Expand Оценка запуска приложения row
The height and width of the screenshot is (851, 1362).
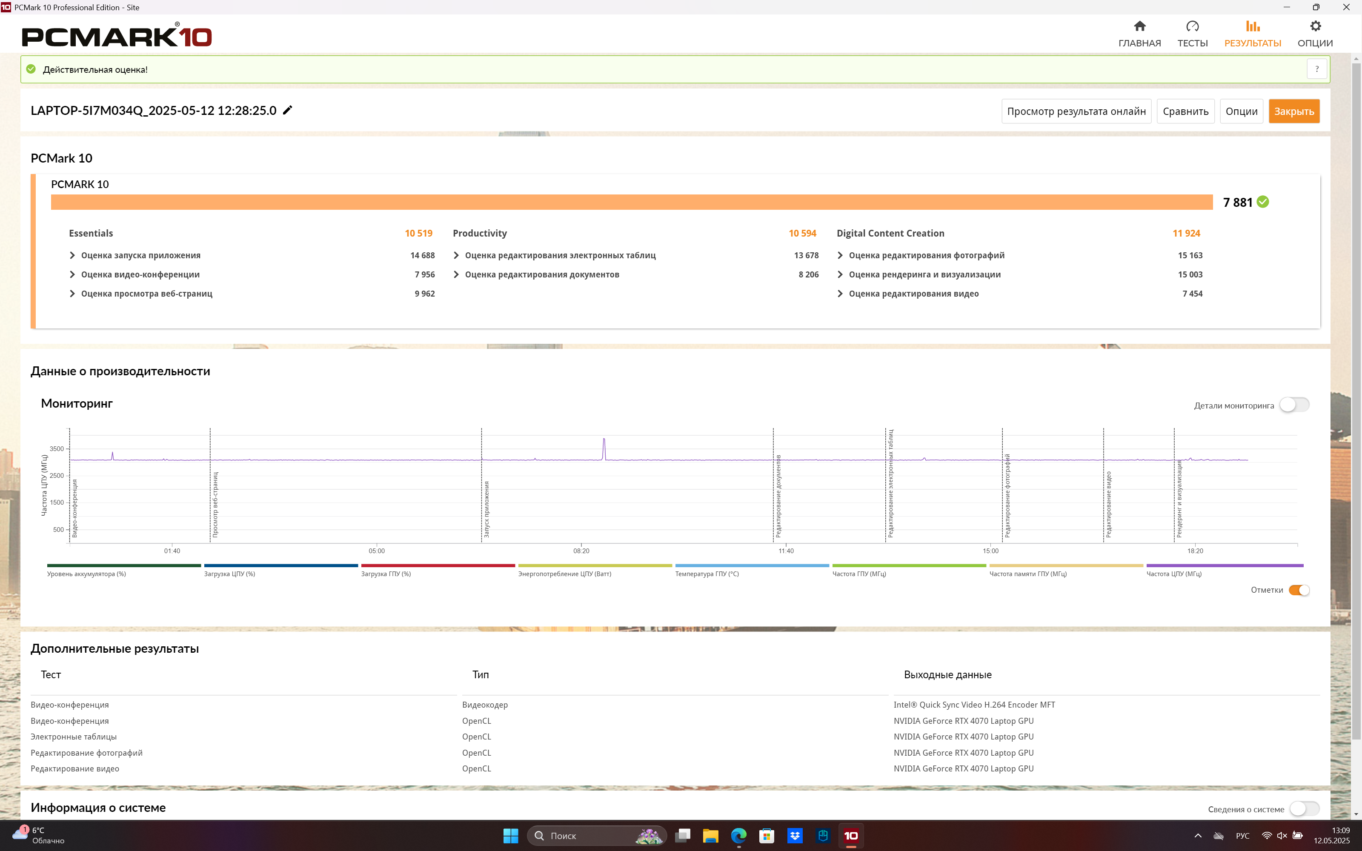point(72,255)
